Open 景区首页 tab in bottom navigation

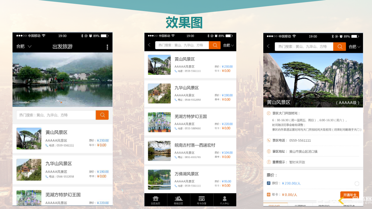(x=156, y=200)
